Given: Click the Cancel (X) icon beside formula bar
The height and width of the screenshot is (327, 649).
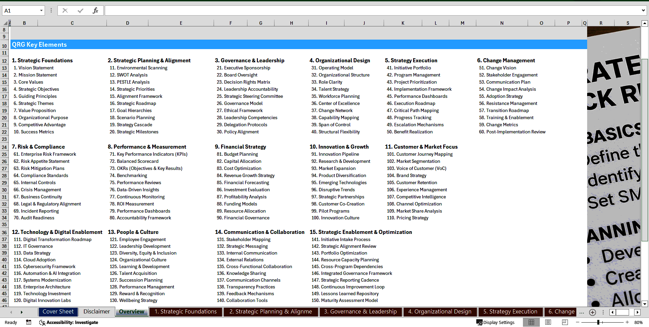Looking at the screenshot, I should (65, 10).
